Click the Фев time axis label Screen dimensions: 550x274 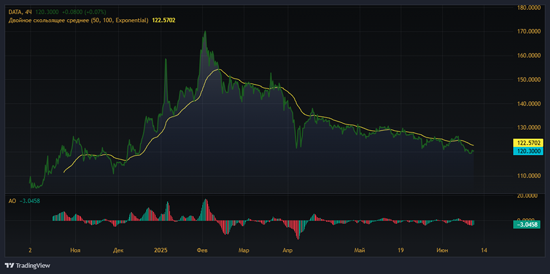pos(202,250)
